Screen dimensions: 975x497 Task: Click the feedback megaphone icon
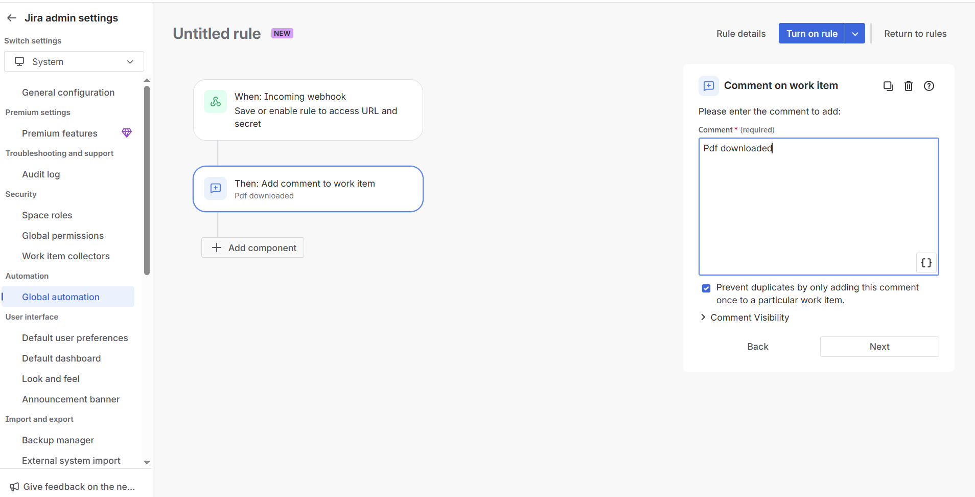14,487
